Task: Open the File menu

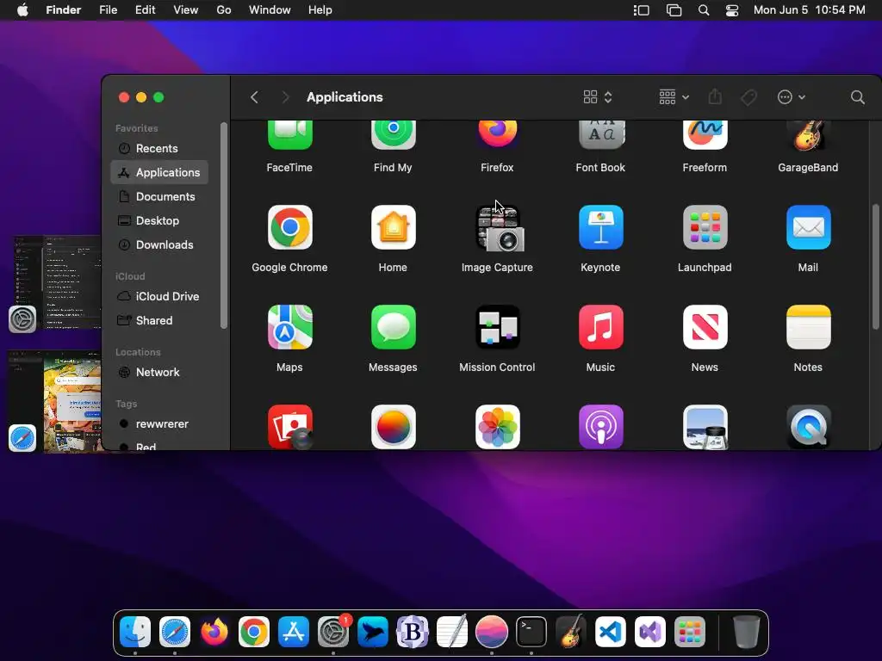Action: [x=108, y=10]
